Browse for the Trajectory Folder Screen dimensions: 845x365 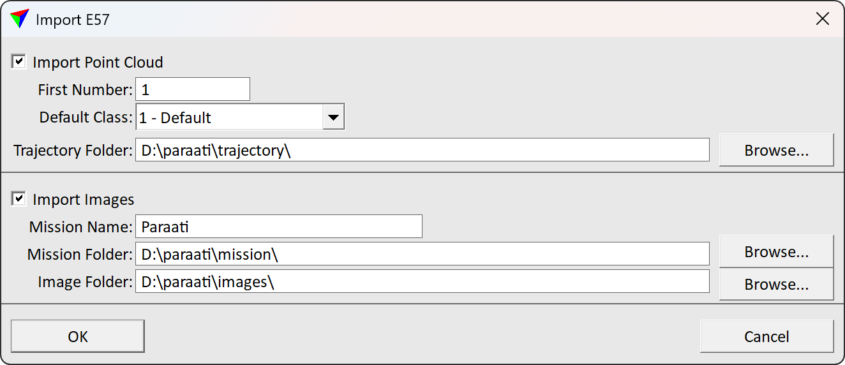click(x=776, y=151)
